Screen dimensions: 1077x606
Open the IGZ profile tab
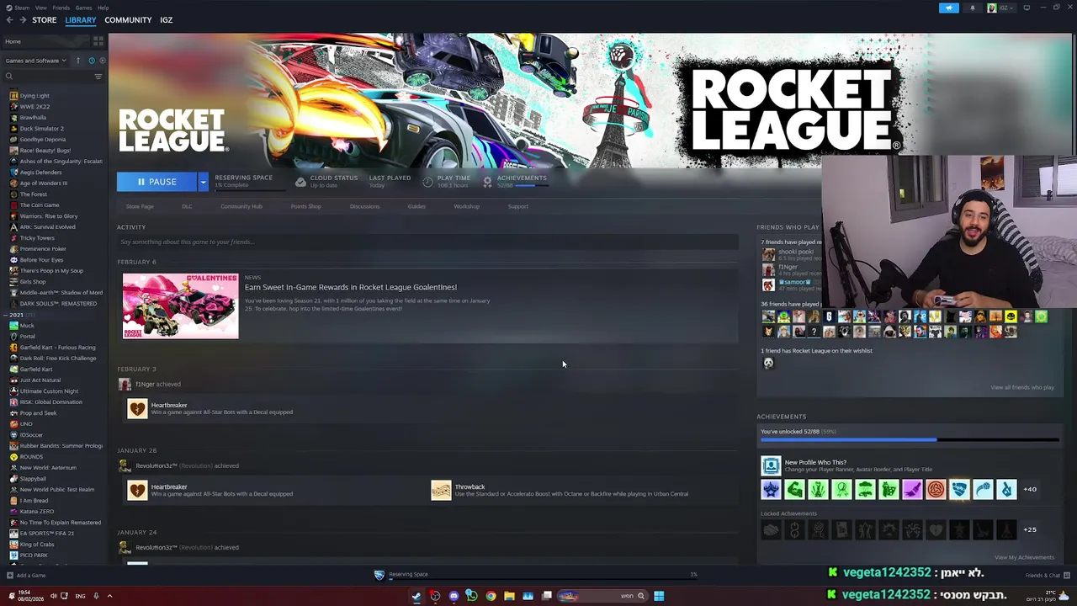(166, 19)
